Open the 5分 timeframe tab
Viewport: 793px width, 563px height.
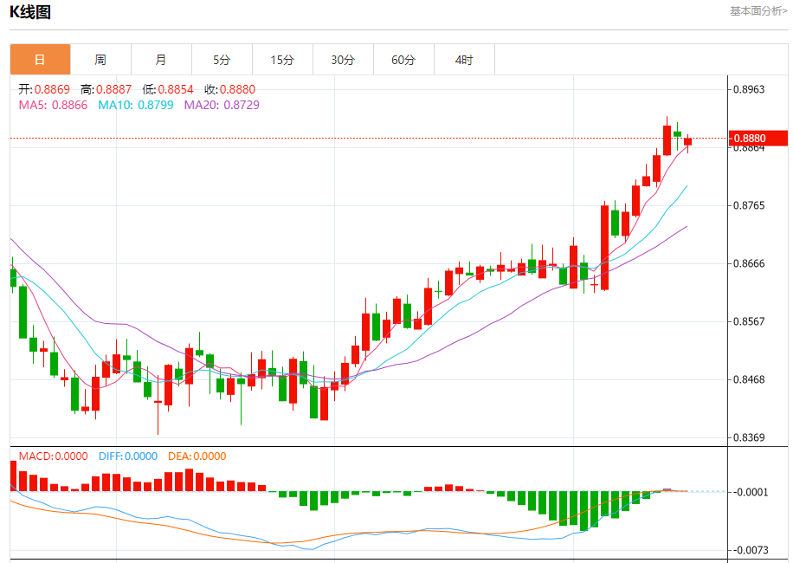click(222, 60)
